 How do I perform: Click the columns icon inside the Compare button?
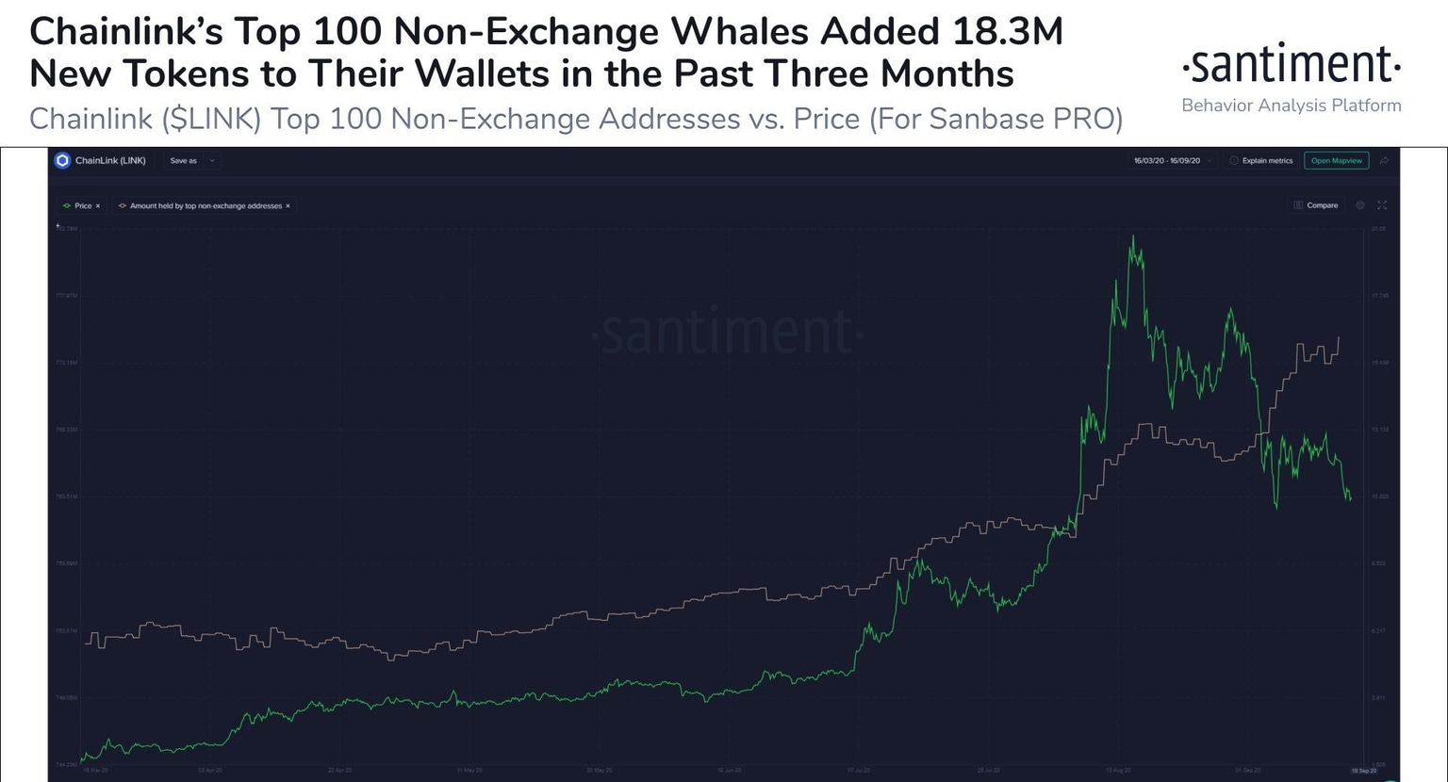[1298, 205]
